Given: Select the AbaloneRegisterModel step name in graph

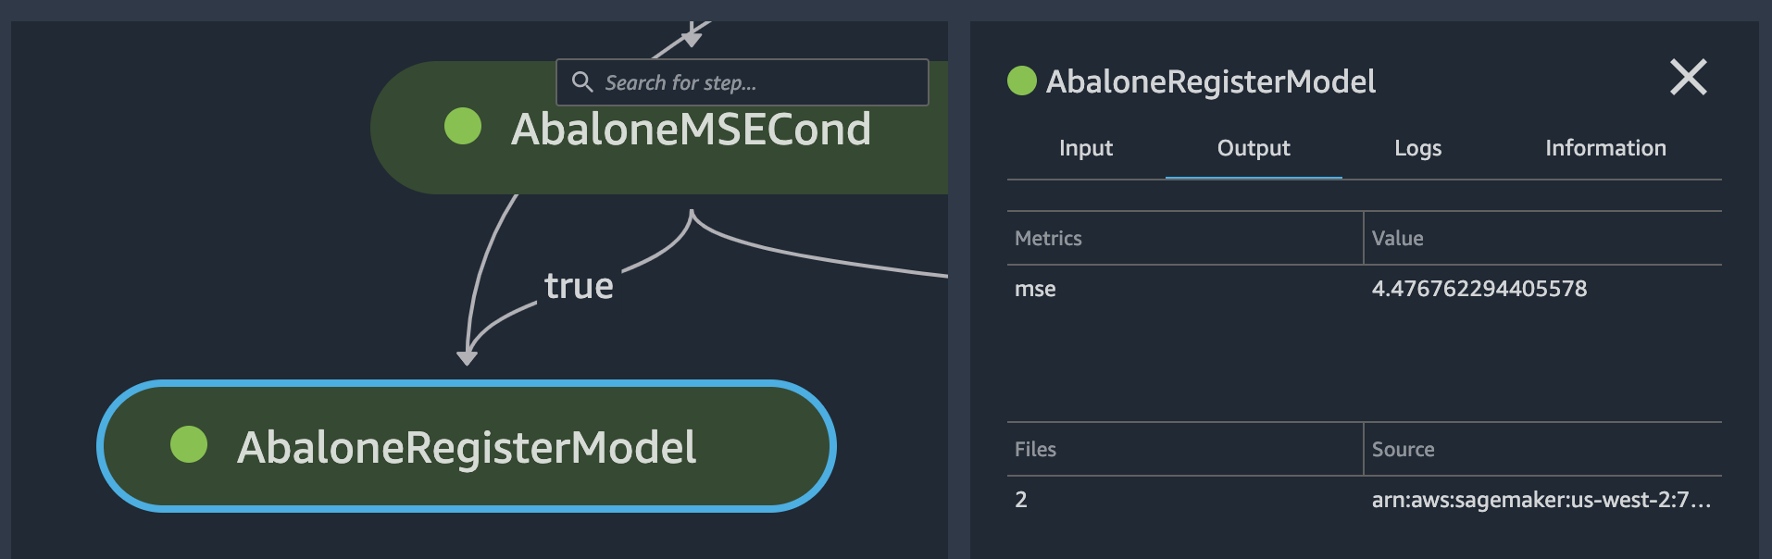Looking at the screenshot, I should tap(467, 448).
